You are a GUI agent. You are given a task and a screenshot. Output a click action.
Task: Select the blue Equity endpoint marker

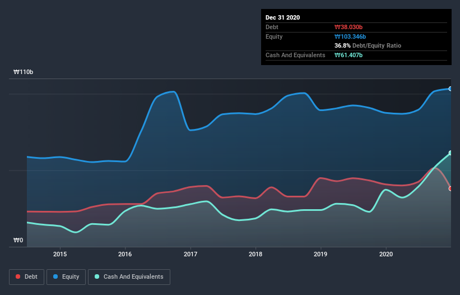tap(450, 89)
